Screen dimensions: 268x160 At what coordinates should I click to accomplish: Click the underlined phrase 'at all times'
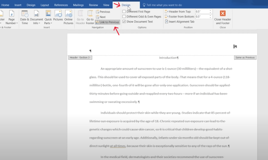click(x=118, y=146)
